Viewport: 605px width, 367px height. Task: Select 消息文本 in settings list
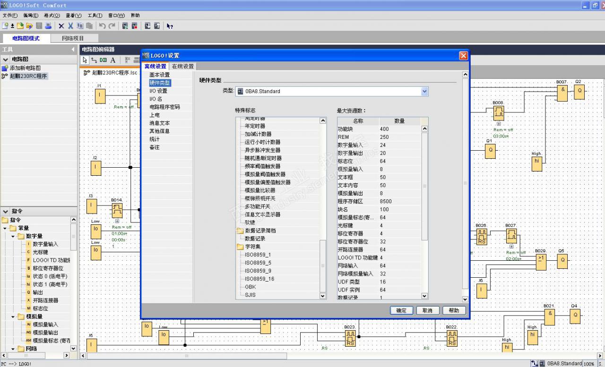coord(159,123)
